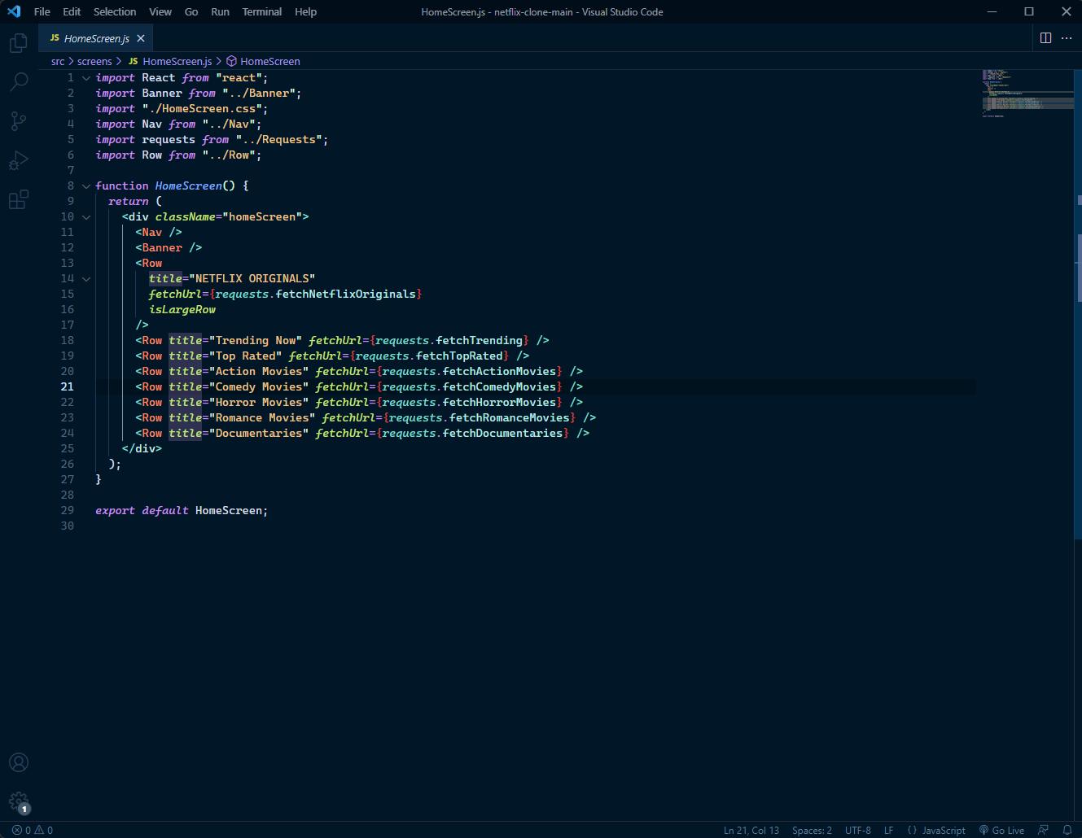
Task: Click the VS Code logo icon
Action: point(14,11)
